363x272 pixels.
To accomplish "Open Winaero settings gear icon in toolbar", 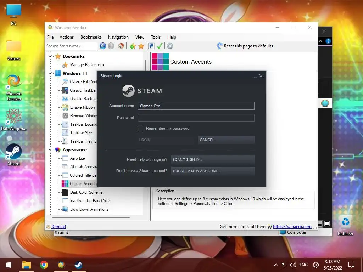I will (170, 46).
